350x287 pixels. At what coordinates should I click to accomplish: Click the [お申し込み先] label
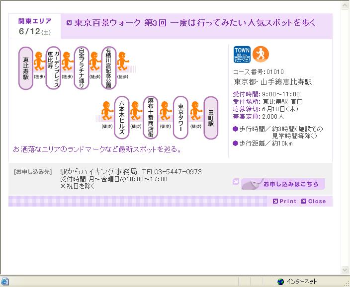33,172
